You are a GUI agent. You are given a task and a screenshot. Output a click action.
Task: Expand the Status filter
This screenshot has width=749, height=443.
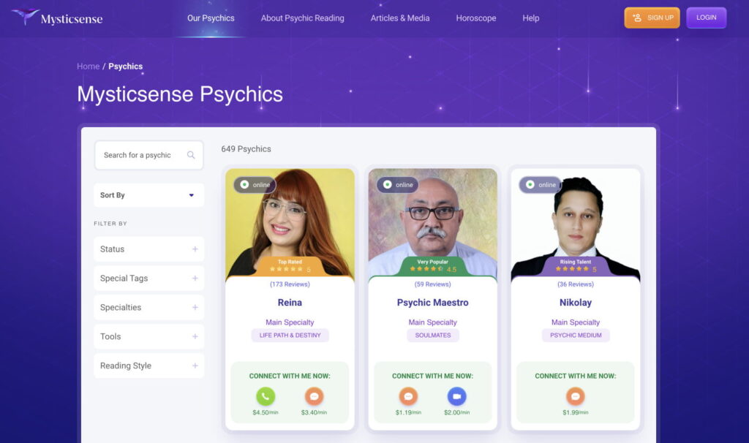pos(149,249)
